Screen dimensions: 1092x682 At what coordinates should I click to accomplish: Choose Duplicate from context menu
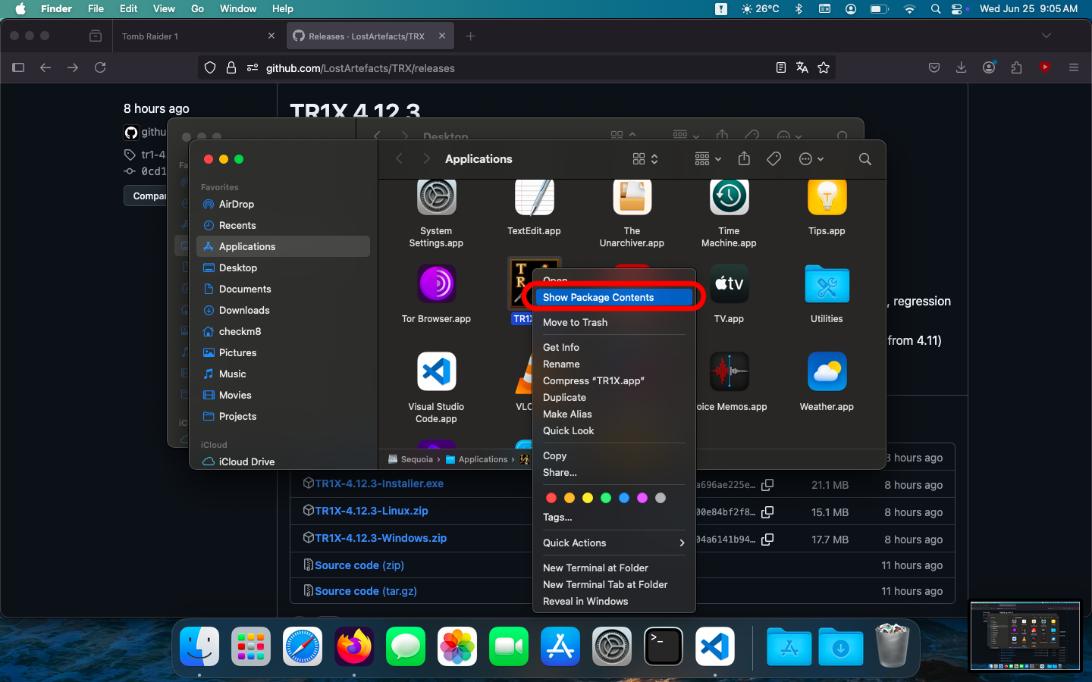(x=614, y=397)
